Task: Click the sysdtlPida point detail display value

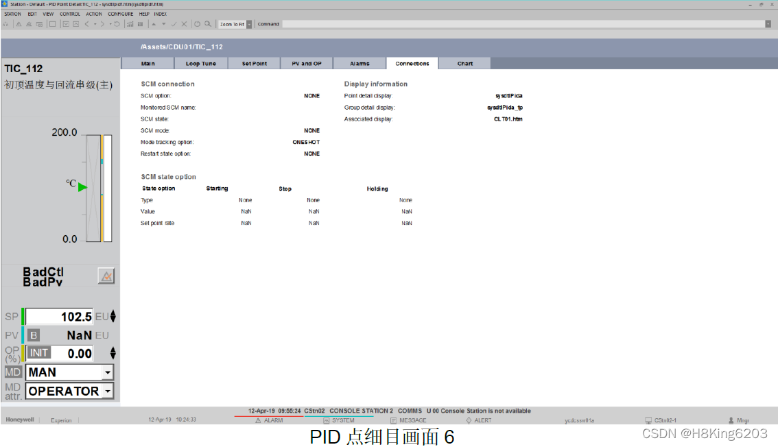Action: 508,96
